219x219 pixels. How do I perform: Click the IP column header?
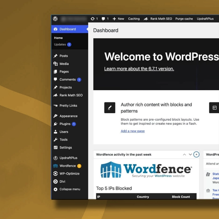pyautogui.click(x=99, y=197)
